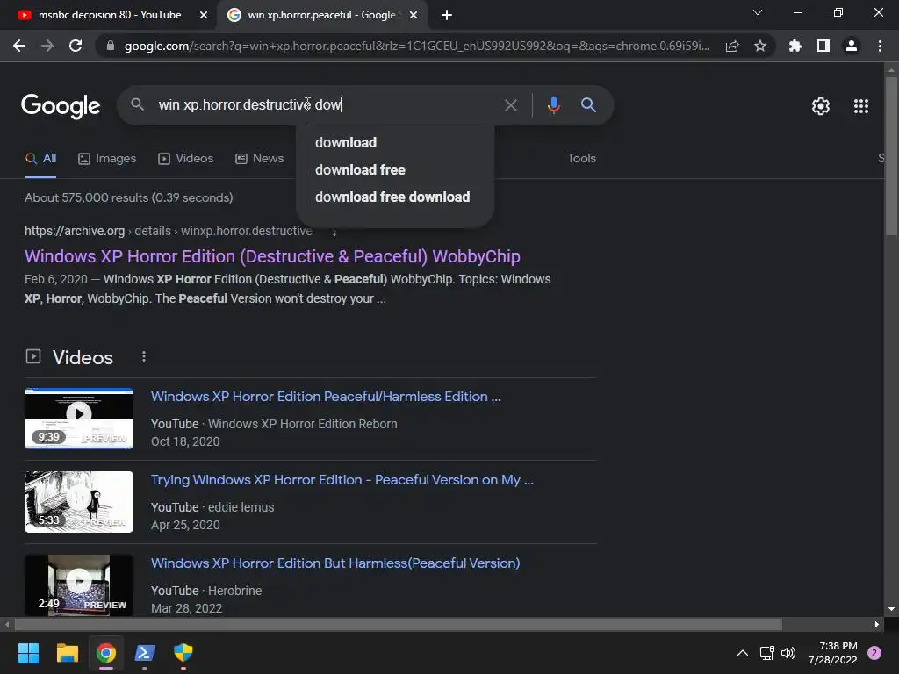Open a new browser tab
This screenshot has width=899, height=674.
pyautogui.click(x=447, y=15)
